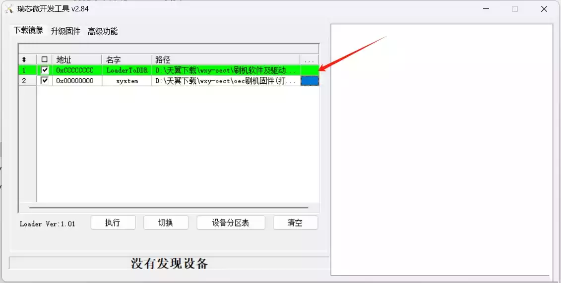The image size is (561, 283).
Task: Switch to the 升级固件 tab
Action: click(x=65, y=31)
